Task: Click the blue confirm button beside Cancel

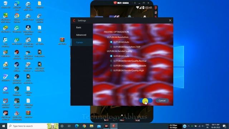Action: (146, 100)
